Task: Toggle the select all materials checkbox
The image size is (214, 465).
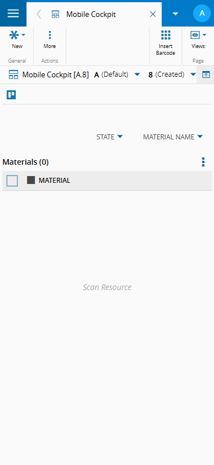Action: (12, 181)
